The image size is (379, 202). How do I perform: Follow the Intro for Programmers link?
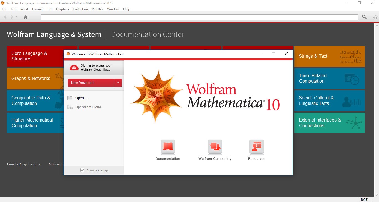[x=24, y=165]
